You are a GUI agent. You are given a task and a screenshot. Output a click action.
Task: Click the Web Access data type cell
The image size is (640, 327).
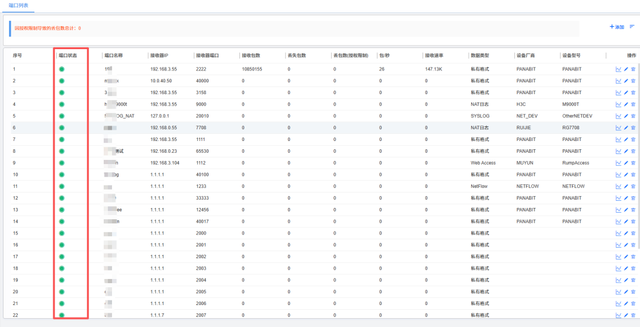tap(484, 163)
